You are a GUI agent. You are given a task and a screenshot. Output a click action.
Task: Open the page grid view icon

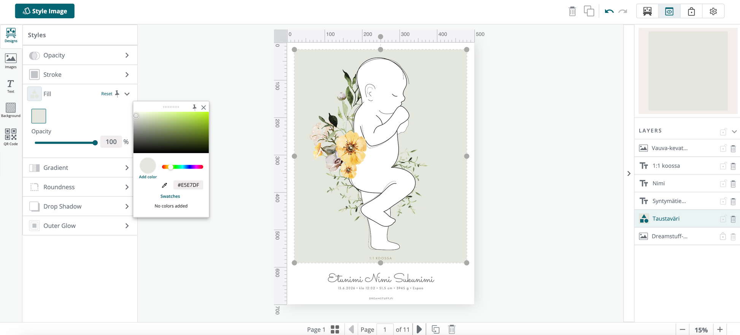click(335, 329)
